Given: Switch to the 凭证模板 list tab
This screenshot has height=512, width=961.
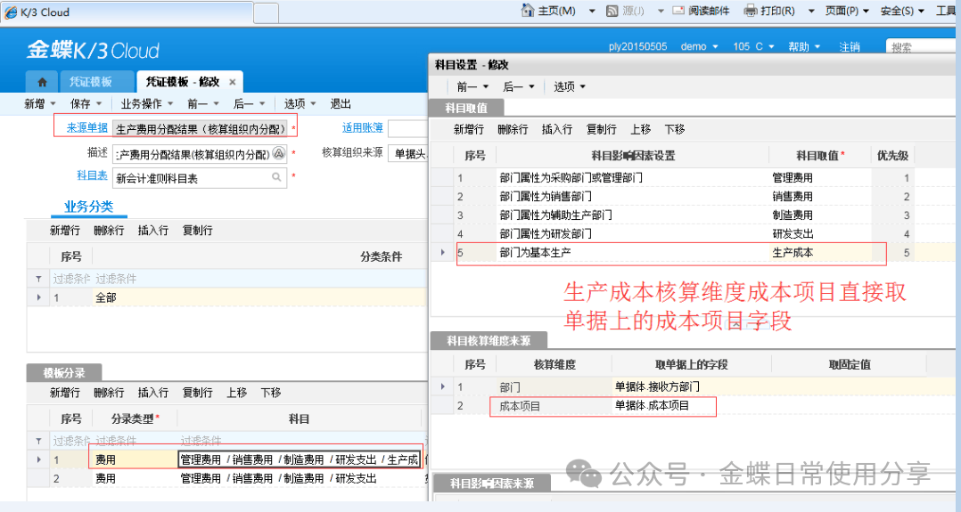Looking at the screenshot, I should pyautogui.click(x=91, y=82).
